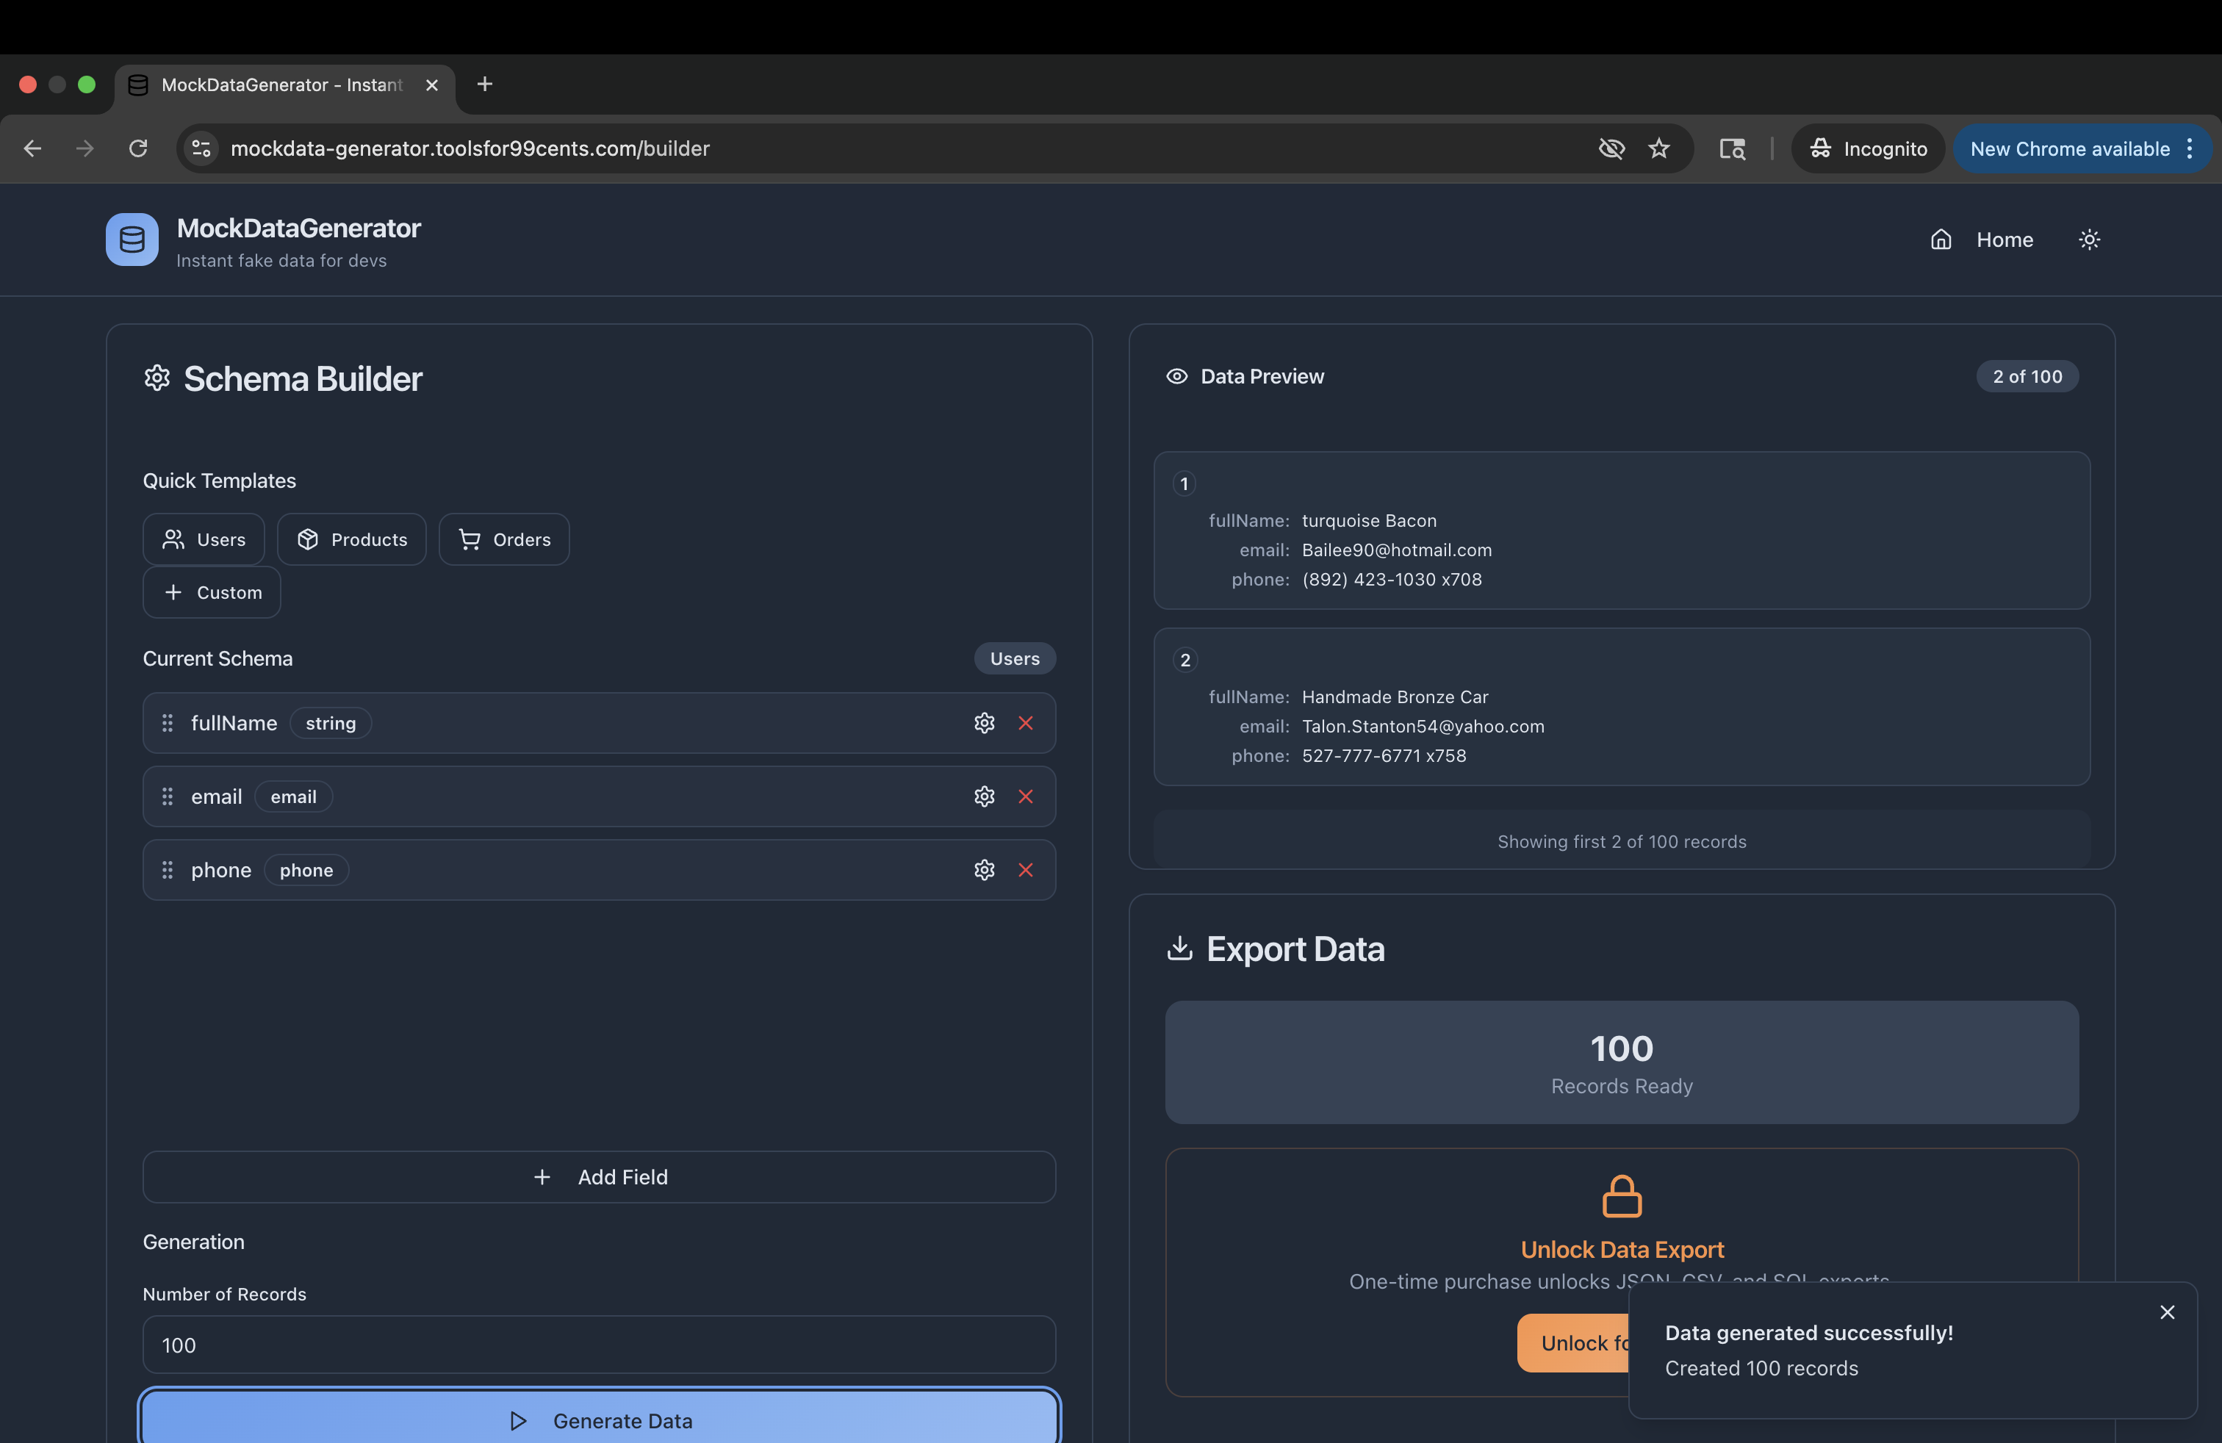Click the Data Preview eye icon
The width and height of the screenshot is (2222, 1443).
coord(1176,376)
